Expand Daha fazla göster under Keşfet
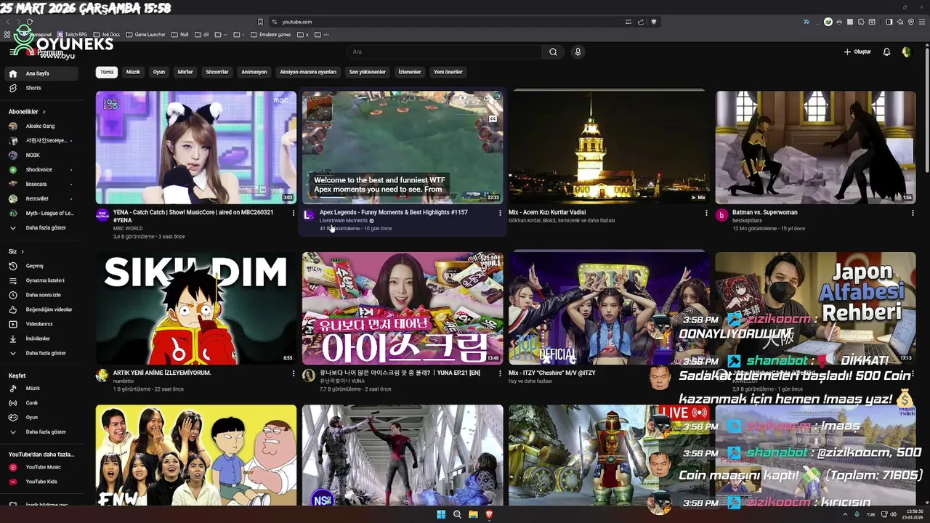 pos(41,432)
